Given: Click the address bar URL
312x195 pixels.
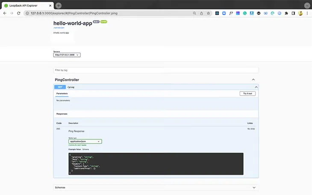Looking at the screenshot, I should tap(74, 13).
